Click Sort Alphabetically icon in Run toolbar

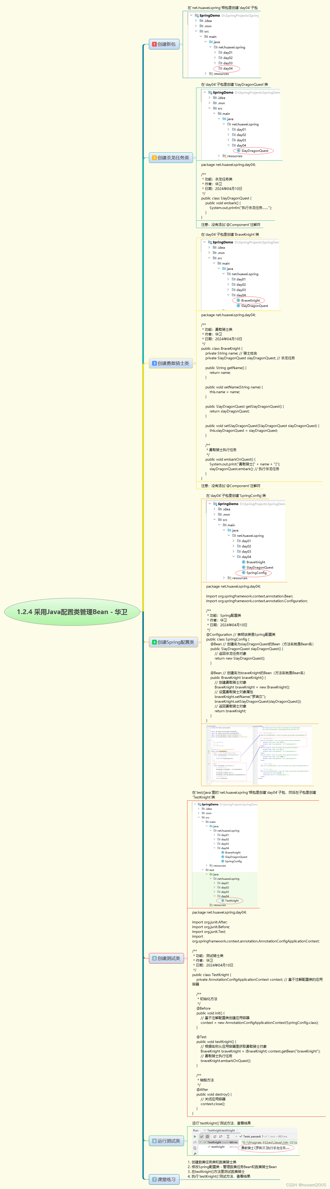click(214, 1137)
